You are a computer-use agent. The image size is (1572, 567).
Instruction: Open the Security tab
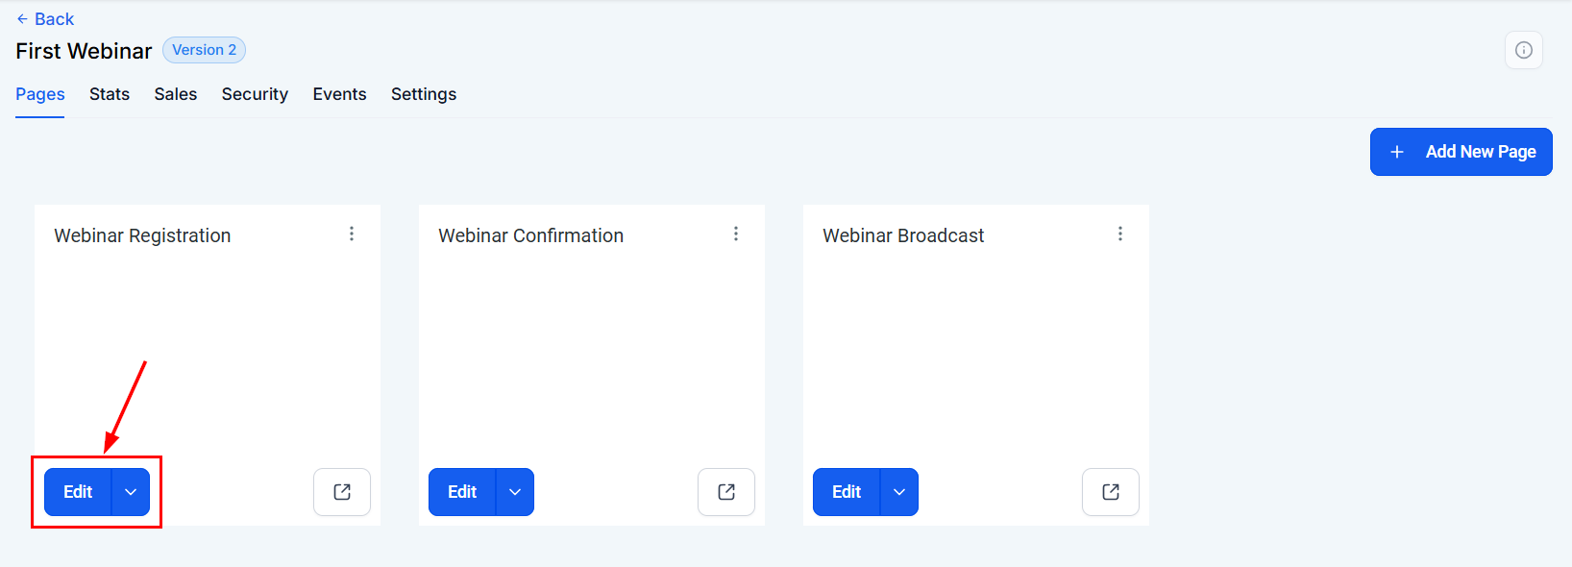coord(255,94)
